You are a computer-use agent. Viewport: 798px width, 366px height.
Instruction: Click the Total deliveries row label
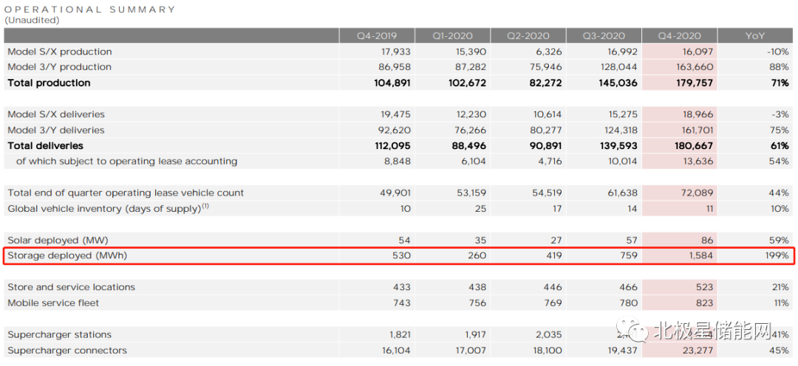click(45, 145)
